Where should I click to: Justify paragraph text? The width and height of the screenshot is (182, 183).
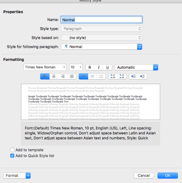72,76
